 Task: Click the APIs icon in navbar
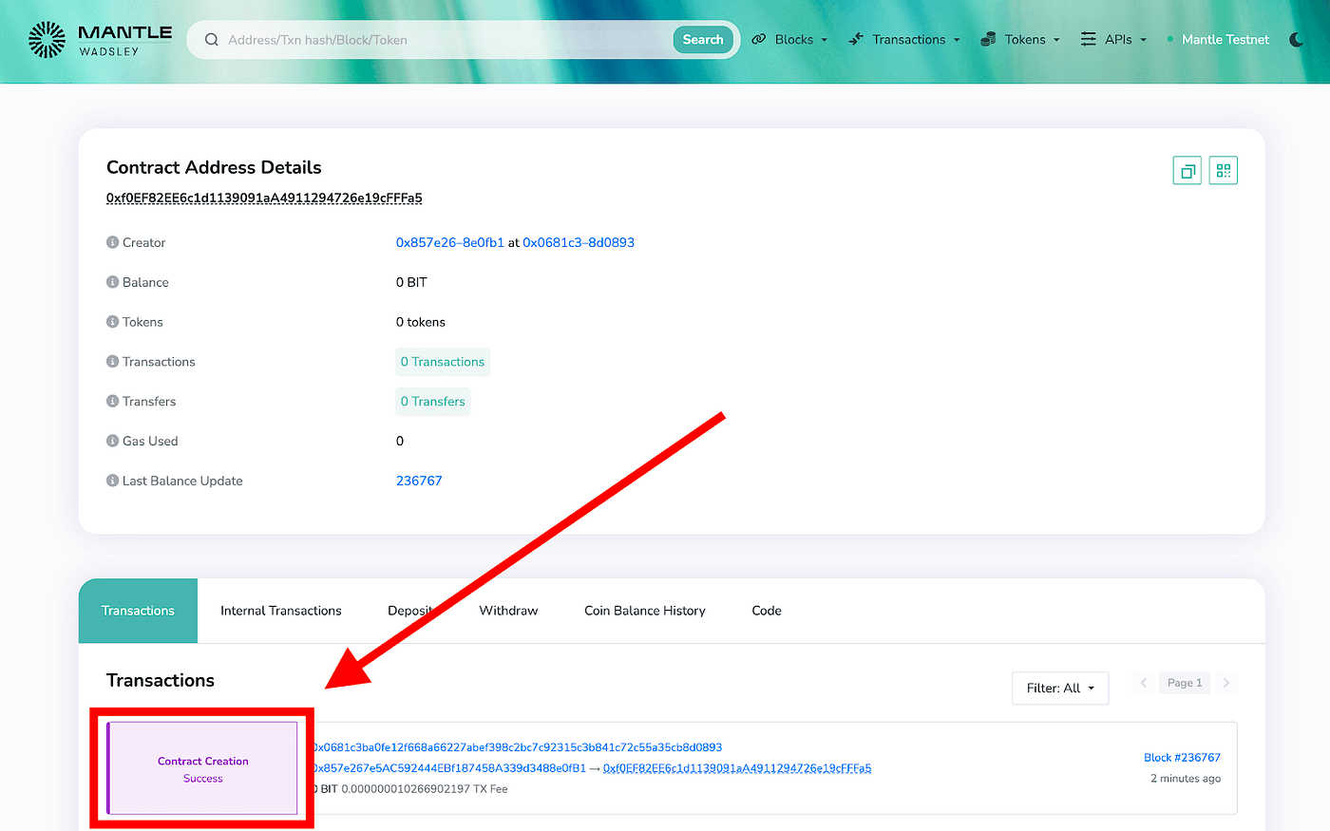click(x=1088, y=40)
